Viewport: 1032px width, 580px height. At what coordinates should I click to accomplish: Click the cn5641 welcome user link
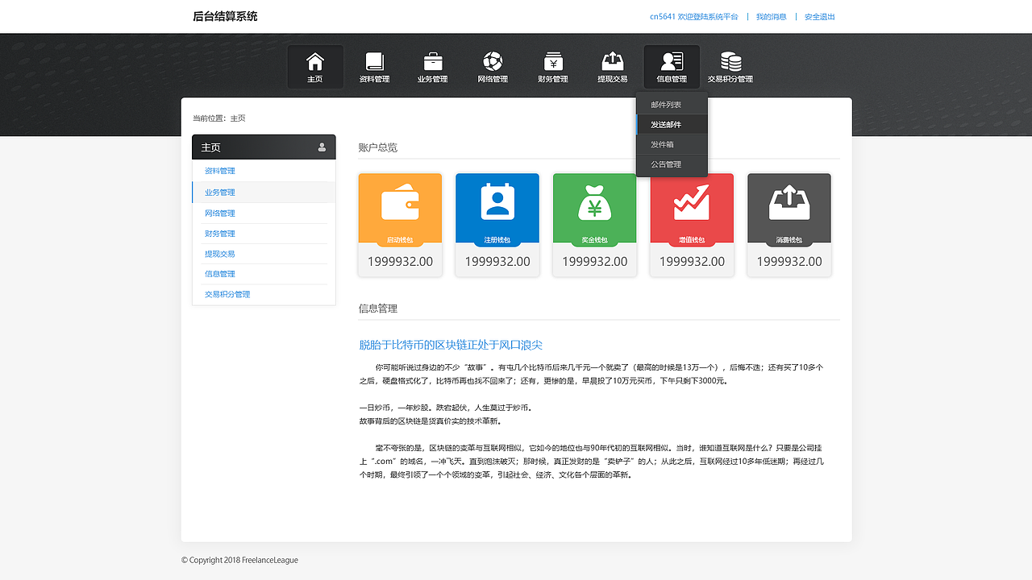(x=694, y=17)
